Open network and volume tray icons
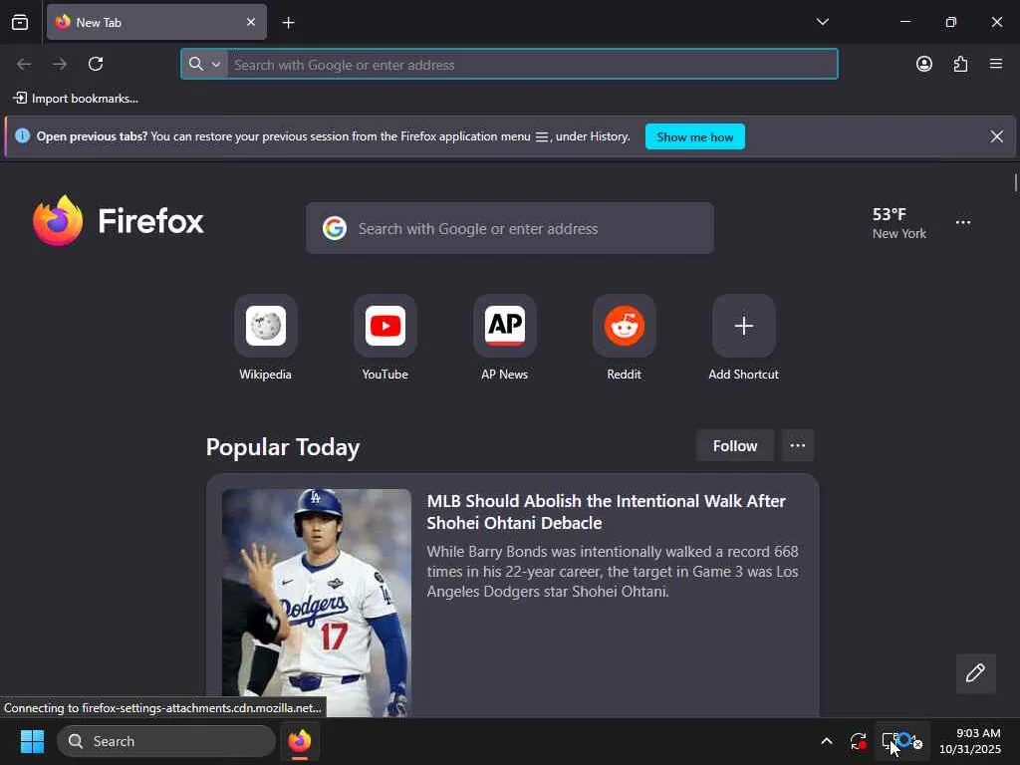The image size is (1020, 765). [901, 741]
